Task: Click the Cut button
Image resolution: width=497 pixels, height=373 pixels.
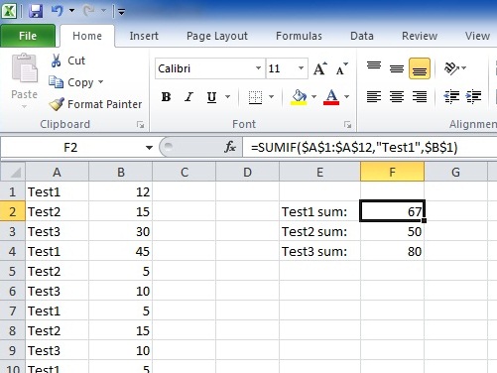Action: coord(68,61)
